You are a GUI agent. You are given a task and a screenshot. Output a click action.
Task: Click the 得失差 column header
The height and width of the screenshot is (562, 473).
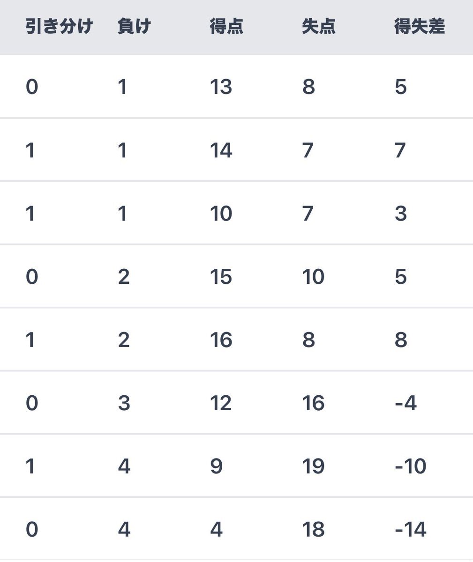[x=420, y=26]
